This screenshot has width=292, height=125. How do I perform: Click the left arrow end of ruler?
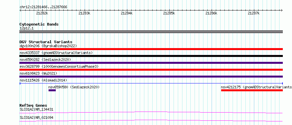(20, 10)
